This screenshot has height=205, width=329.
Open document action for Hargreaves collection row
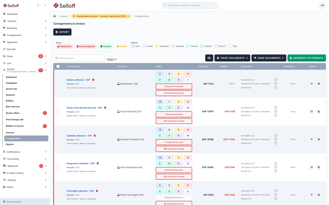pos(319,167)
